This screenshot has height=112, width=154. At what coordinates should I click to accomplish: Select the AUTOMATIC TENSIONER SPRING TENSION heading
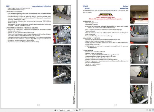click(22, 28)
